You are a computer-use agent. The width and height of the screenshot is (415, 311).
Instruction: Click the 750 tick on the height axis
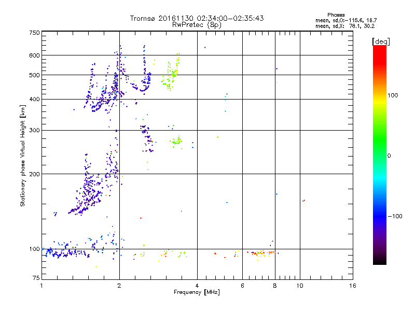[34, 33]
